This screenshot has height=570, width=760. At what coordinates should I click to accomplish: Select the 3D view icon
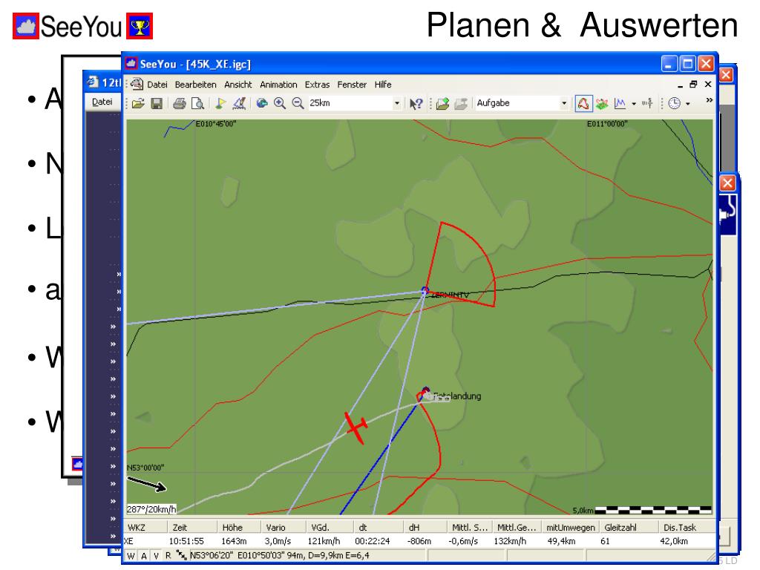[601, 103]
